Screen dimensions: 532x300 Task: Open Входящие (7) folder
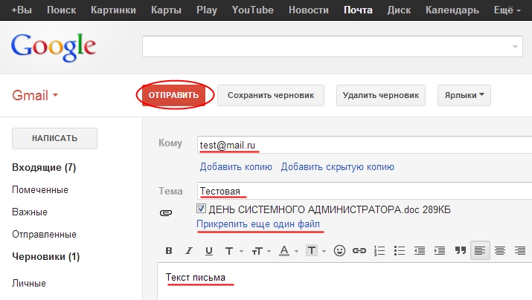[44, 168]
